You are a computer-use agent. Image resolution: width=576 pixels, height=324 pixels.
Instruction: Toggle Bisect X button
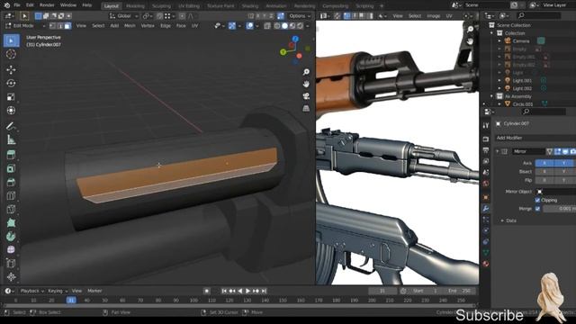pyautogui.click(x=544, y=172)
